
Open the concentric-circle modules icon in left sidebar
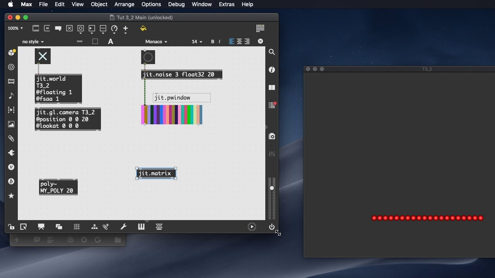pyautogui.click(x=11, y=67)
